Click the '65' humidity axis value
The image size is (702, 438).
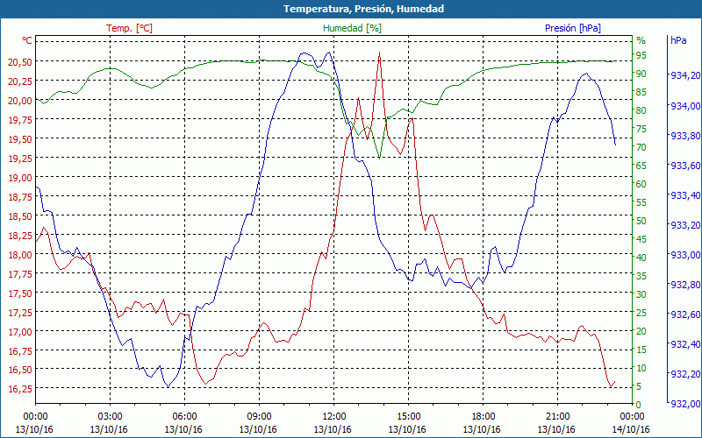[x=641, y=166]
